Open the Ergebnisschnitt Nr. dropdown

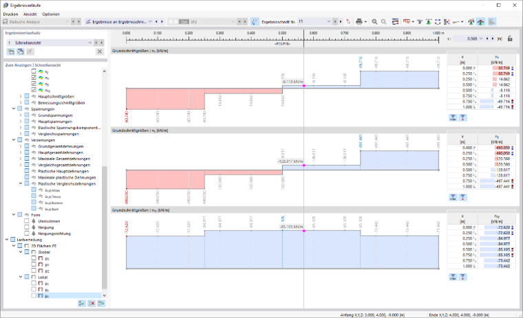pos(329,22)
